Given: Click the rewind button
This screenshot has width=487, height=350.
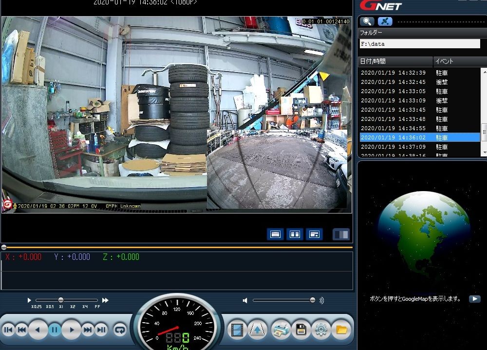Looking at the screenshot, I should [22, 330].
